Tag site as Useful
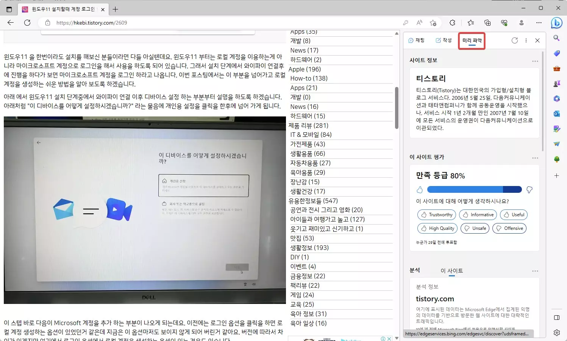The width and height of the screenshot is (567, 341). [x=514, y=215]
